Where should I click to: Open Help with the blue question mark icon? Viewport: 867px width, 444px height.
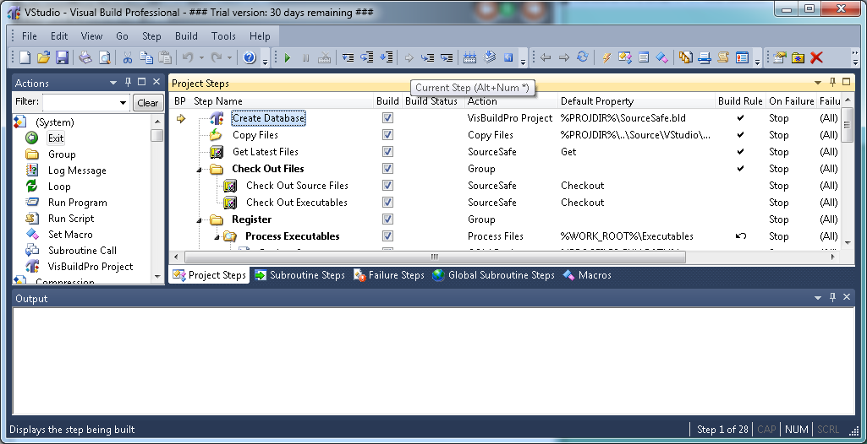(250, 57)
